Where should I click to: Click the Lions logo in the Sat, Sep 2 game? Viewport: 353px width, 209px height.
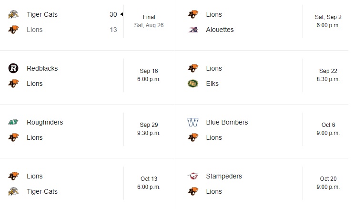click(193, 14)
